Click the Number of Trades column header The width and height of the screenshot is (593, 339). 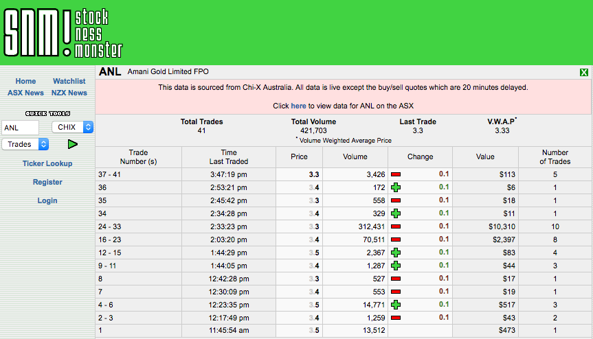(555, 157)
